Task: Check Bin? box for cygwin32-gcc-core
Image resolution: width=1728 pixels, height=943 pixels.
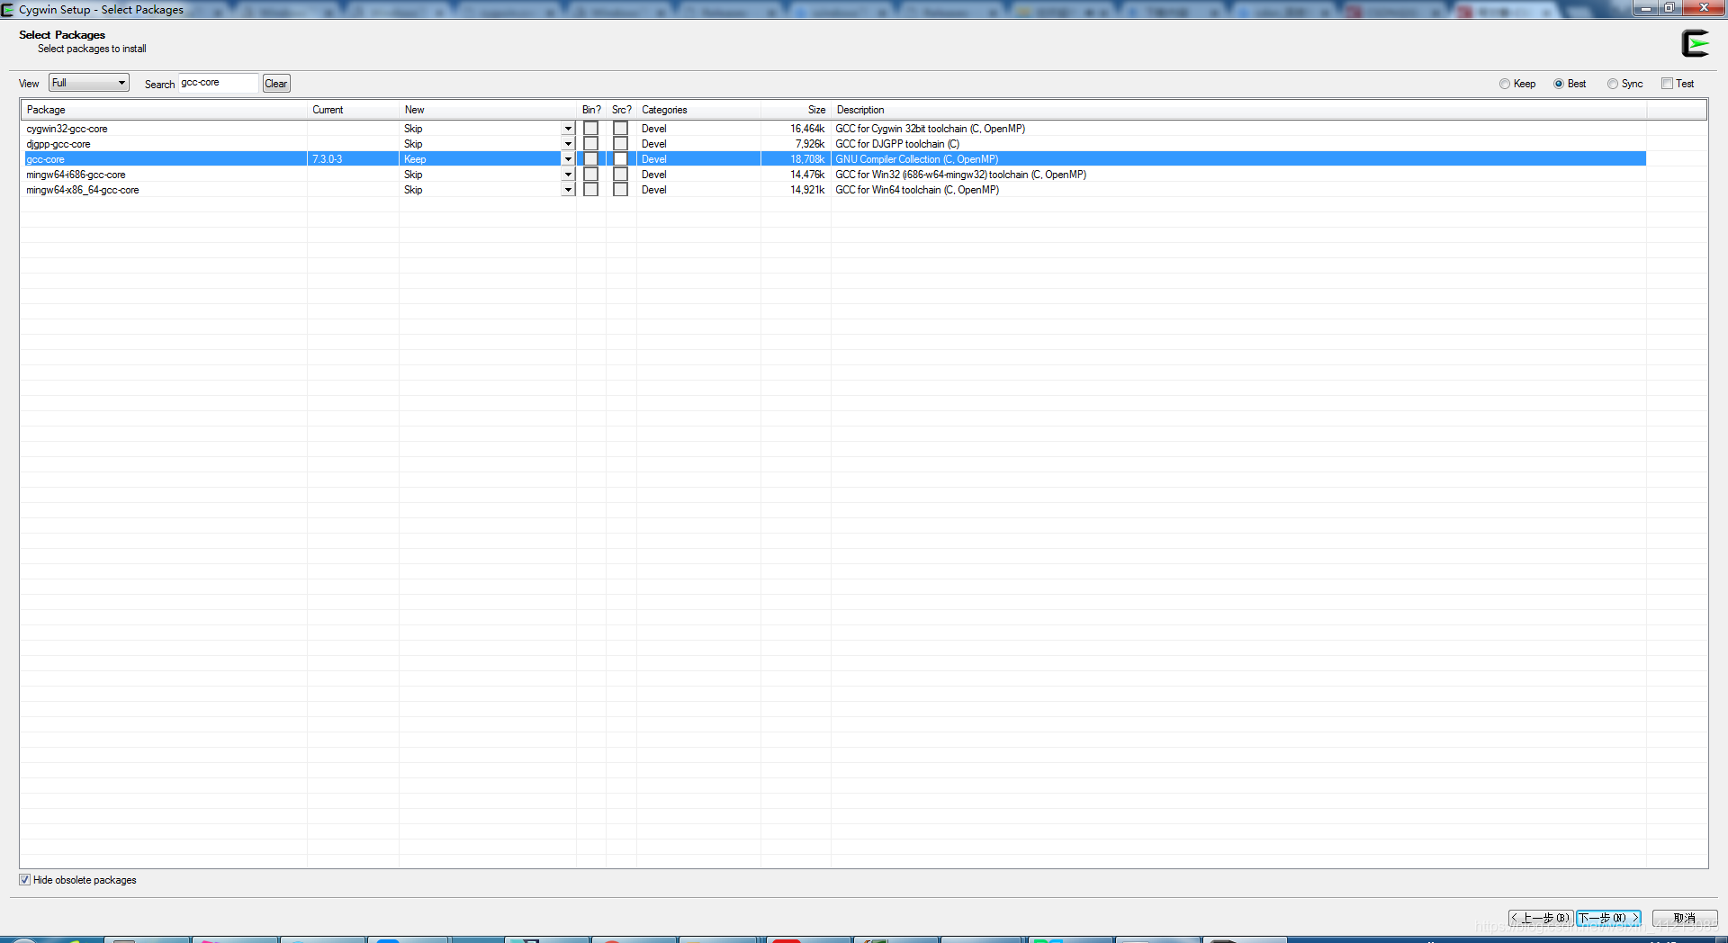Action: (590, 129)
